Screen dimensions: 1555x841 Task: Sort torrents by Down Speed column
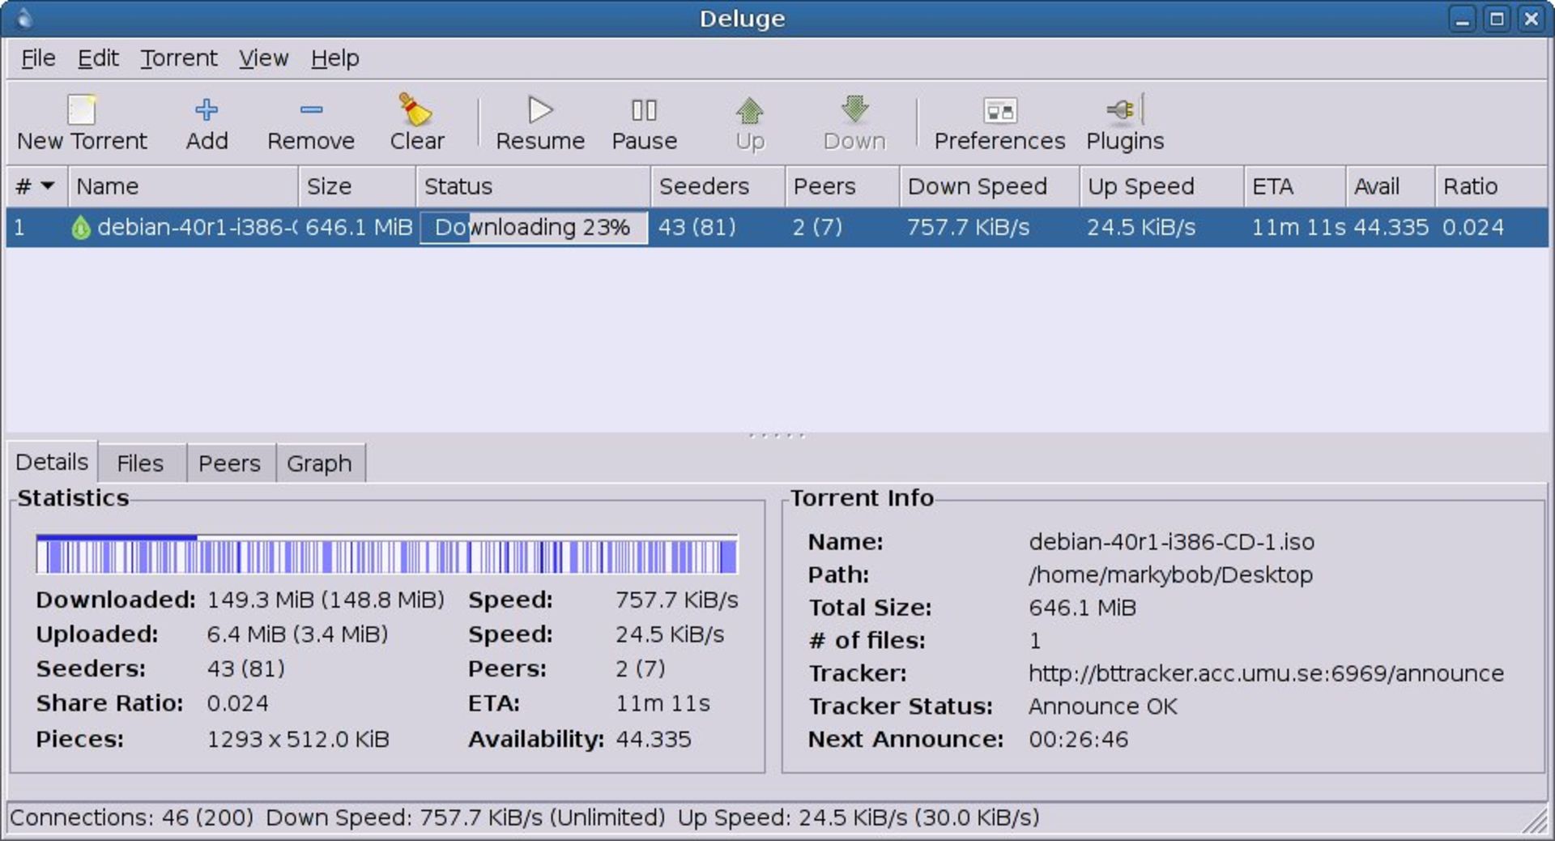click(977, 186)
